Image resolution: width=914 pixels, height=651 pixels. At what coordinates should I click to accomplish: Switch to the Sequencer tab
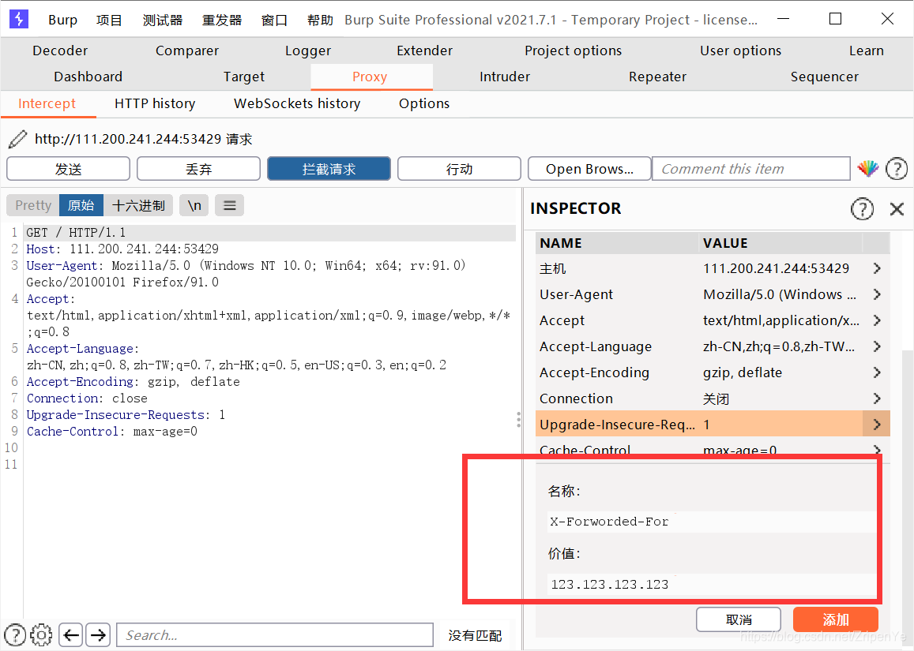(824, 77)
